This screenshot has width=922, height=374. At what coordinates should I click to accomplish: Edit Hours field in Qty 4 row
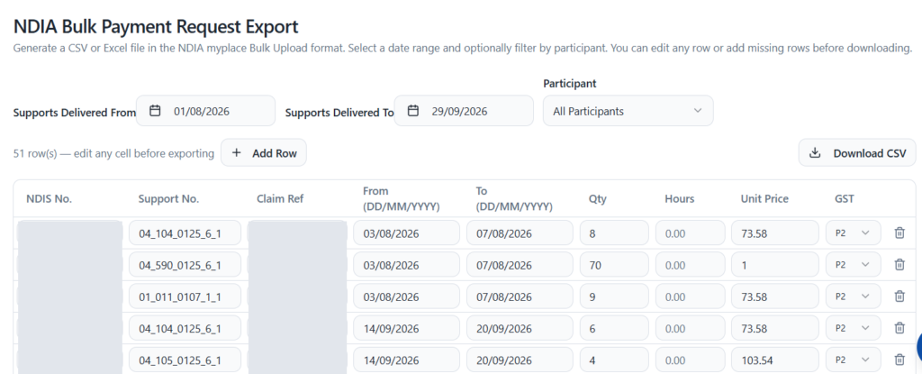coord(691,360)
